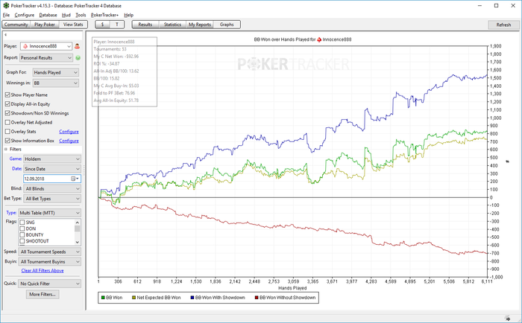The height and width of the screenshot is (323, 522).
Task: Open the Blind dropdown
Action: point(52,189)
